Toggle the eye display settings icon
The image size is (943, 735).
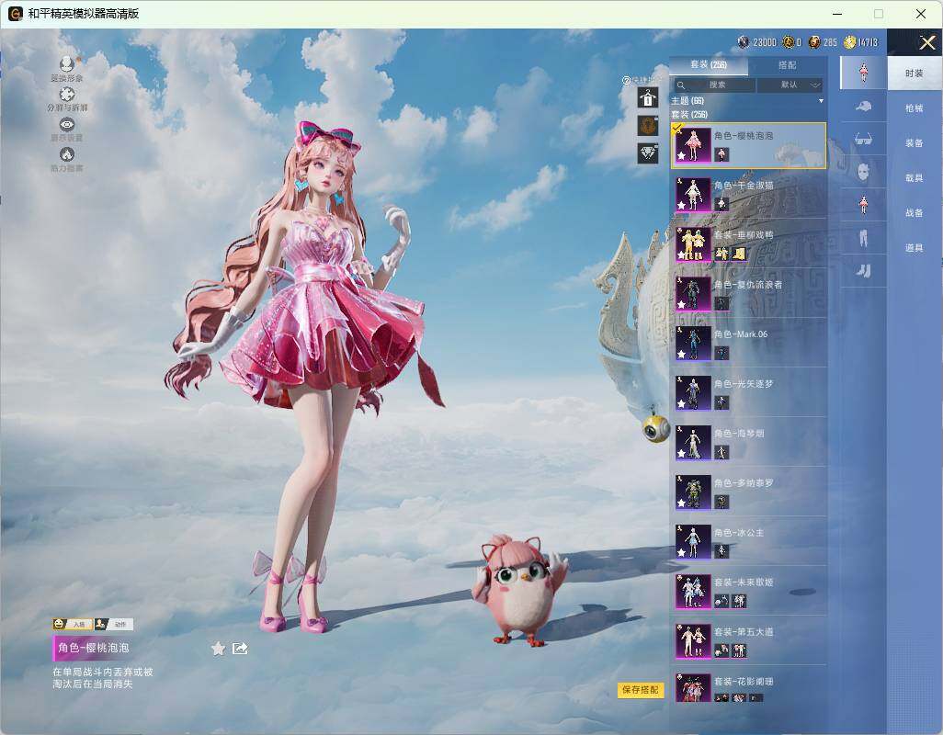(67, 124)
